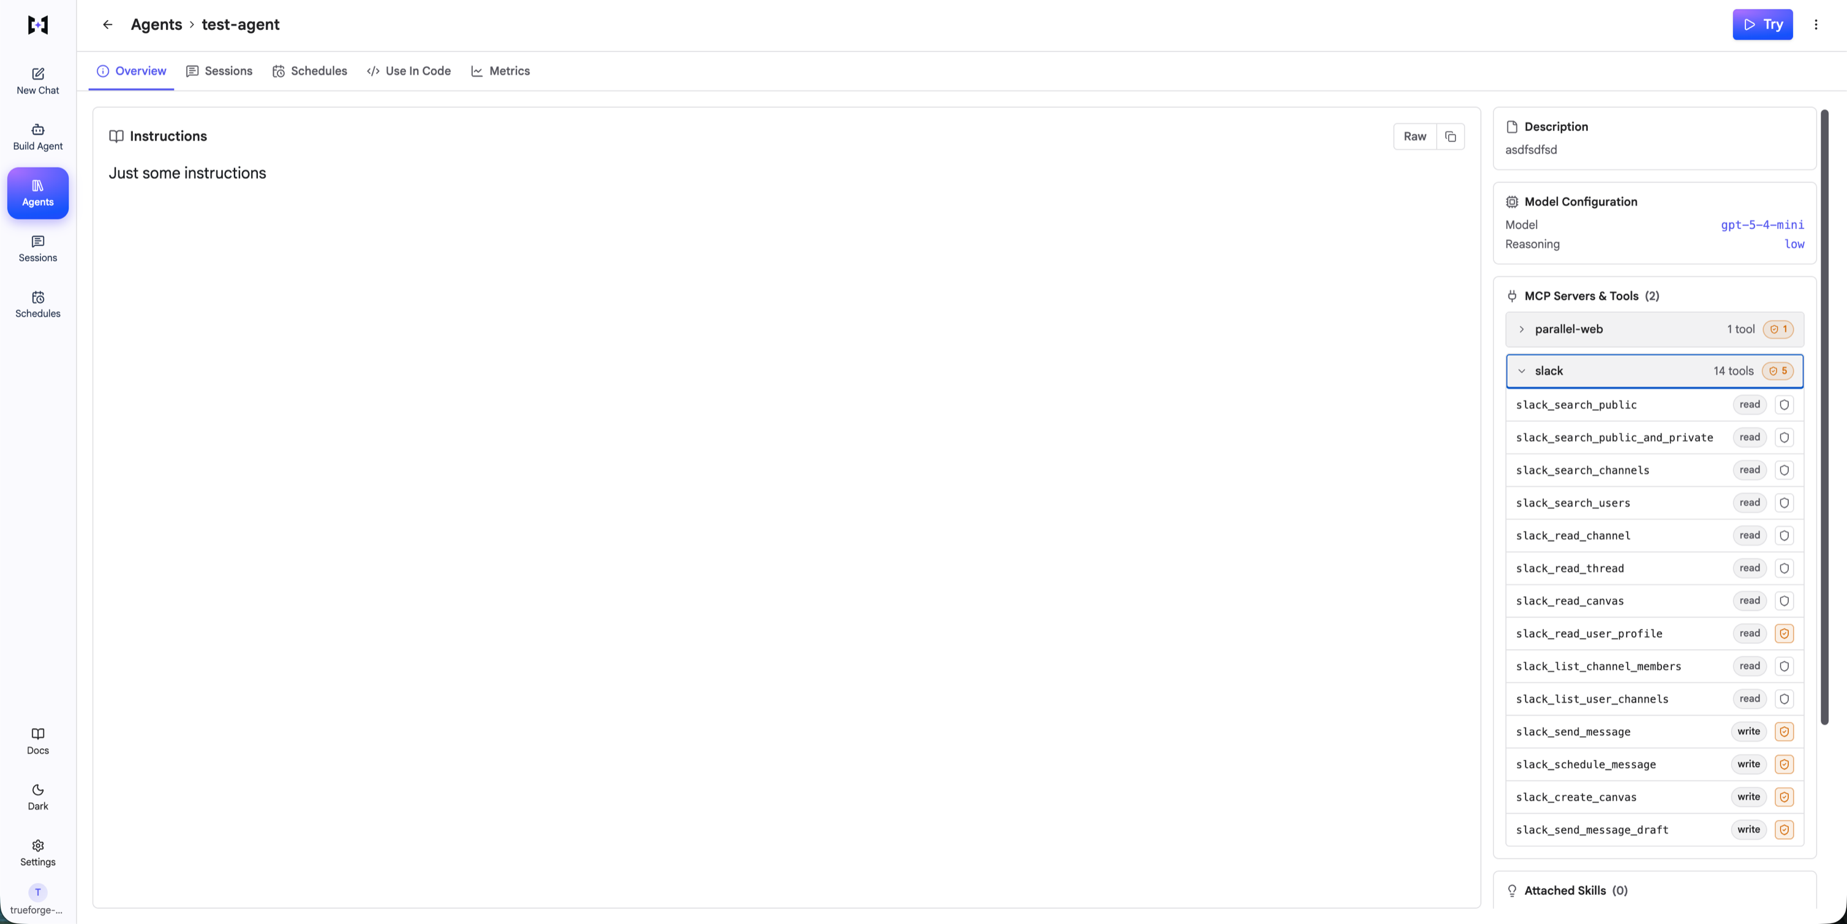
Task: Toggle shield for slack_list_channel_members
Action: click(1784, 666)
